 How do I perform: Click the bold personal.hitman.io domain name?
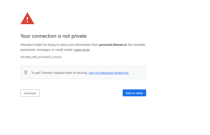pos(113,45)
